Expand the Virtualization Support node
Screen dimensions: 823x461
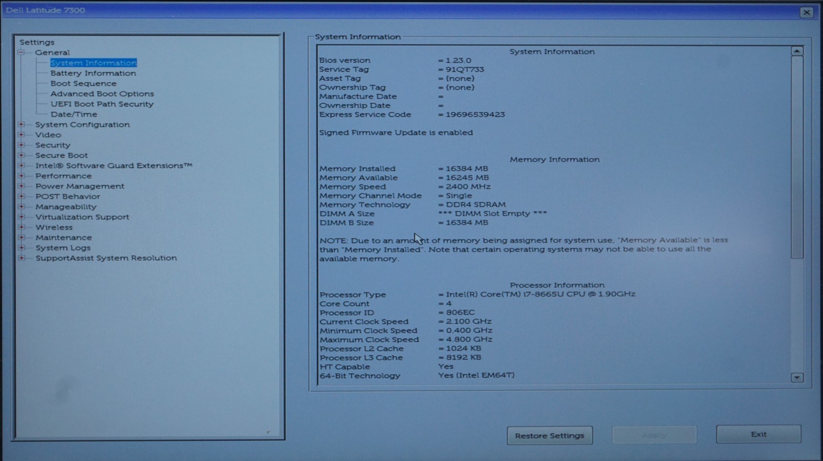(x=21, y=217)
